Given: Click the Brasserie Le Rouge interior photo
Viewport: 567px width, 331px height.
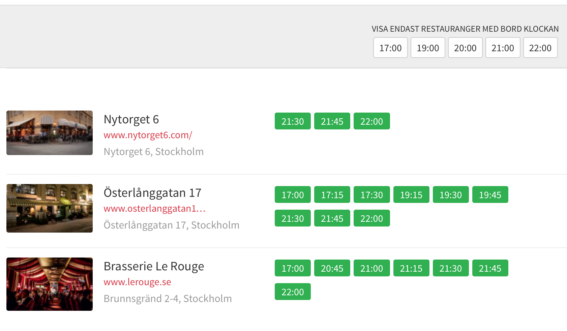Looking at the screenshot, I should 50,284.
